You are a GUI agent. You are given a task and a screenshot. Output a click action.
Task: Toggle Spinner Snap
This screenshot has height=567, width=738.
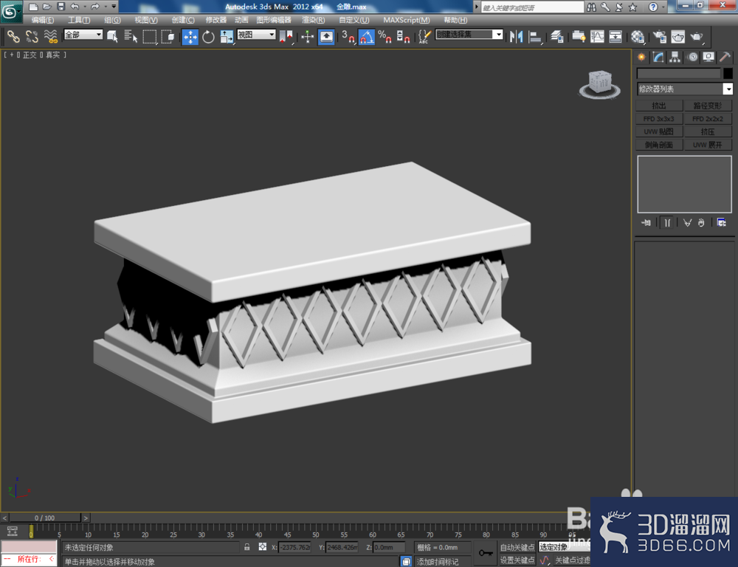tap(404, 36)
